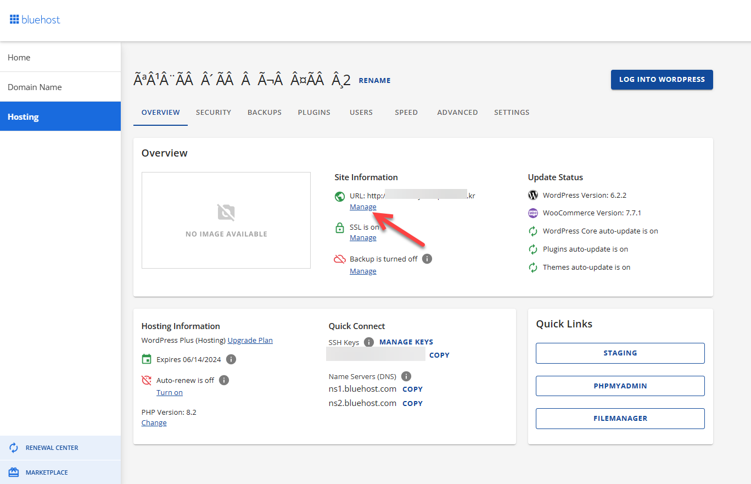Click Manage link under Backup is turned off

click(363, 271)
